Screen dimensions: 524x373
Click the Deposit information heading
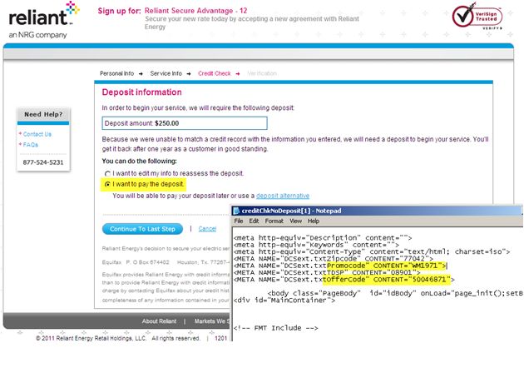pos(141,92)
